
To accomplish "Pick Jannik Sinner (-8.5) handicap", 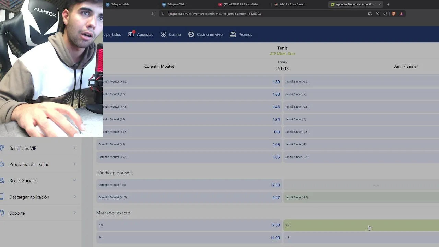I will tap(361, 132).
